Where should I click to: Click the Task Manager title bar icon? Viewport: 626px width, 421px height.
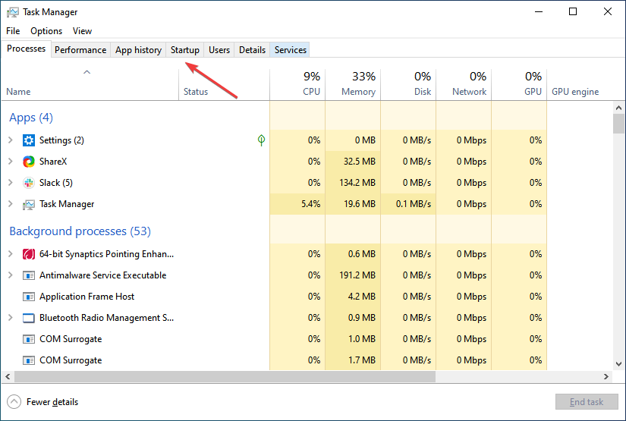(12, 12)
